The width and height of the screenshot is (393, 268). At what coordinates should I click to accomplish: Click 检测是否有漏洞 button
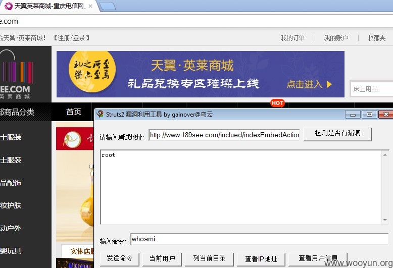pos(337,134)
